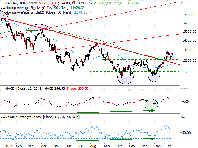The image size is (198, 148).
Task: Click the MACD panel axis title
Action: [x=184, y=88]
